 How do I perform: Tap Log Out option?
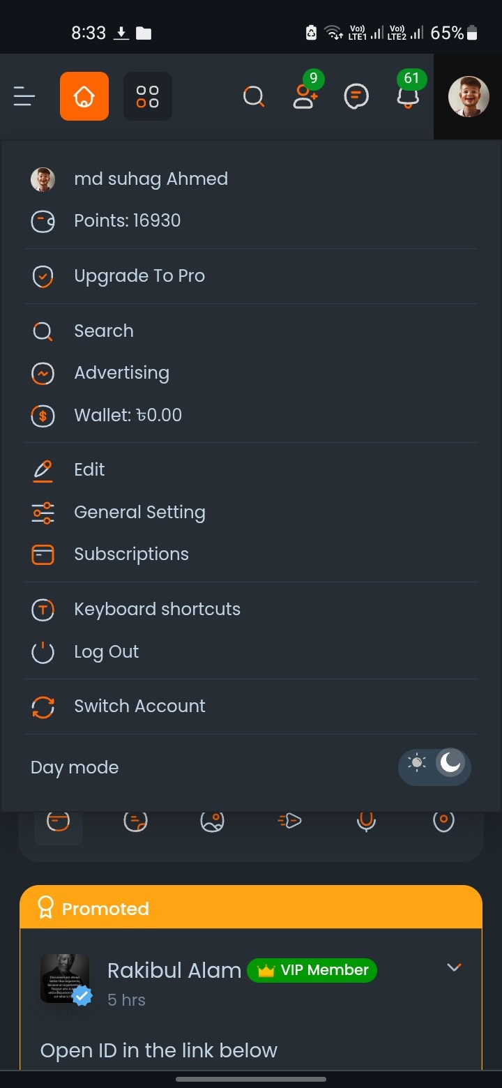106,652
